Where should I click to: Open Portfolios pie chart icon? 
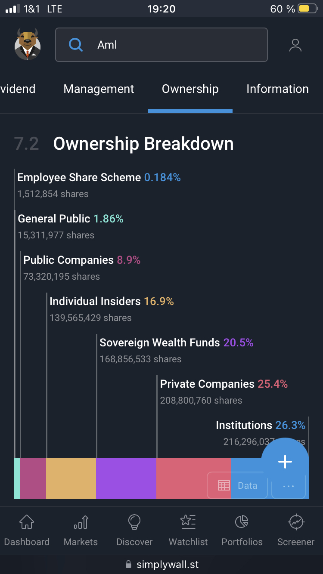(x=242, y=522)
